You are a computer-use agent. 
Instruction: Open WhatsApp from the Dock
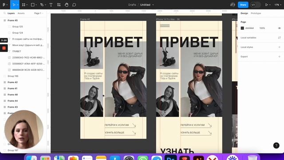[143, 158]
